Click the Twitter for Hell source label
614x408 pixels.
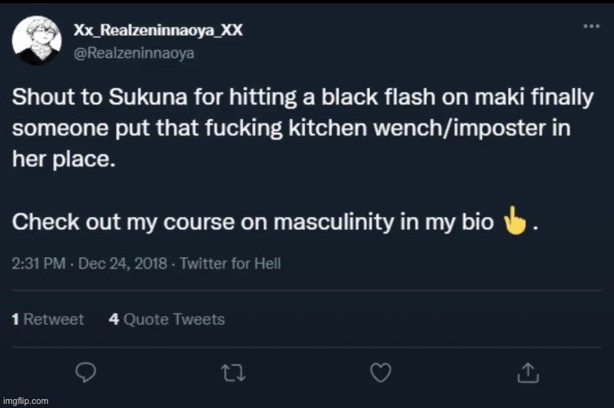coord(230,264)
